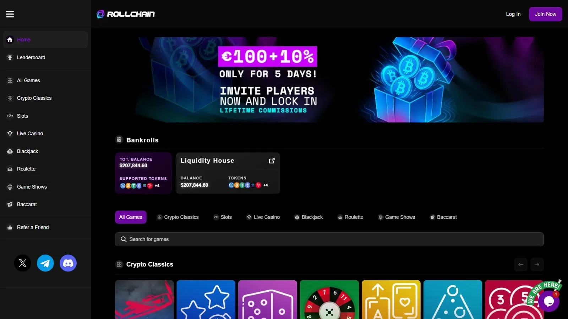Open Refer a Friend in the sidebar

point(33,227)
